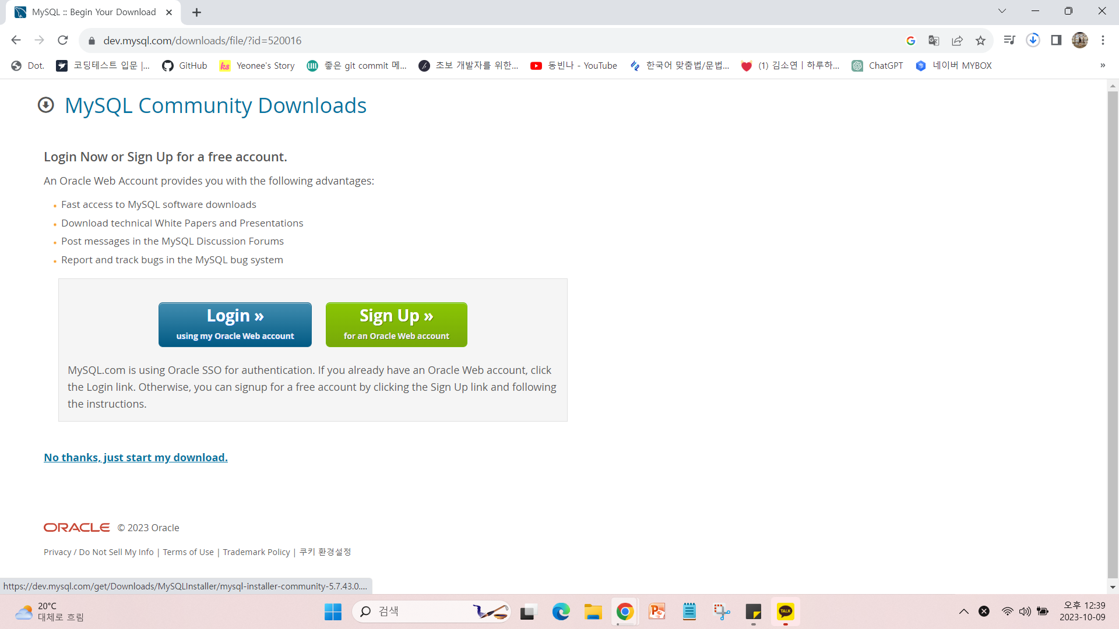Open the GitHub bookmark
The image size is (1119, 629).
click(x=184, y=66)
